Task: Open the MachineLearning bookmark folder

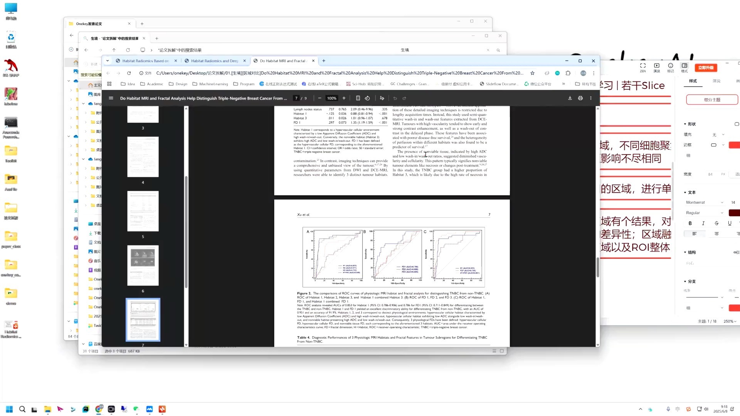Action: tap(210, 84)
